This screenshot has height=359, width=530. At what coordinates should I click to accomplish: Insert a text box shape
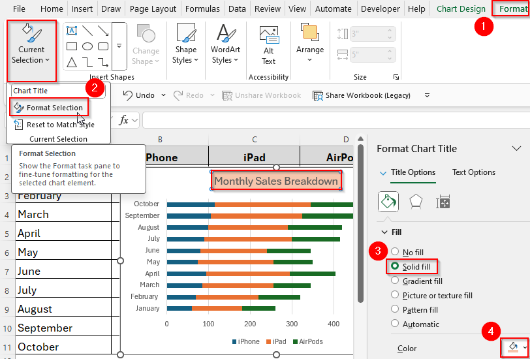click(x=72, y=31)
